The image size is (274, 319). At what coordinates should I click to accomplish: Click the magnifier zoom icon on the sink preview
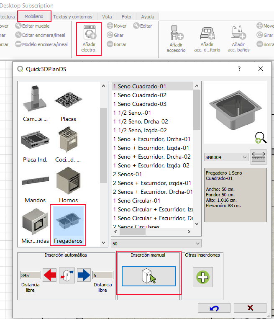point(260,137)
